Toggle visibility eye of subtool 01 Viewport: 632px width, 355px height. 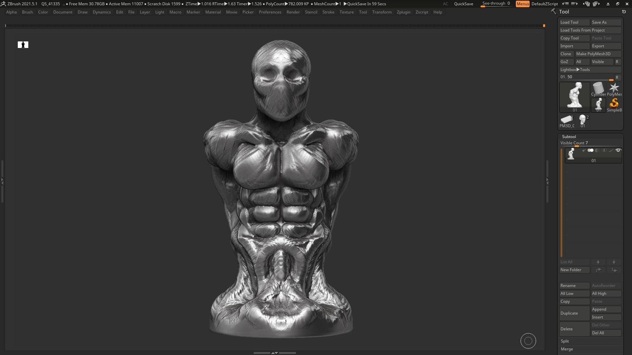click(x=619, y=150)
